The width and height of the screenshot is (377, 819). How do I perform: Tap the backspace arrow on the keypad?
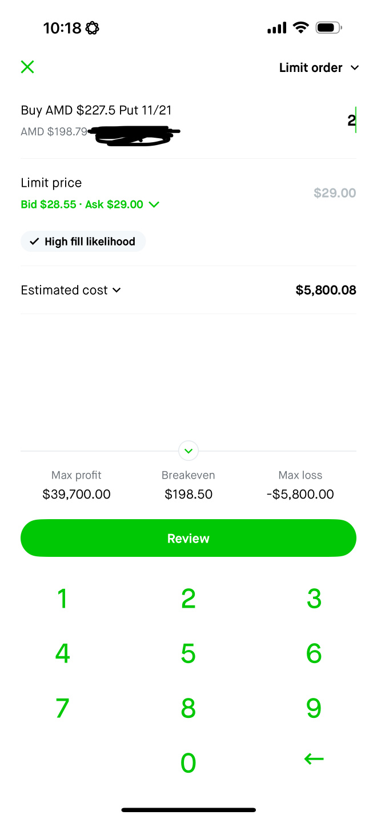(314, 759)
